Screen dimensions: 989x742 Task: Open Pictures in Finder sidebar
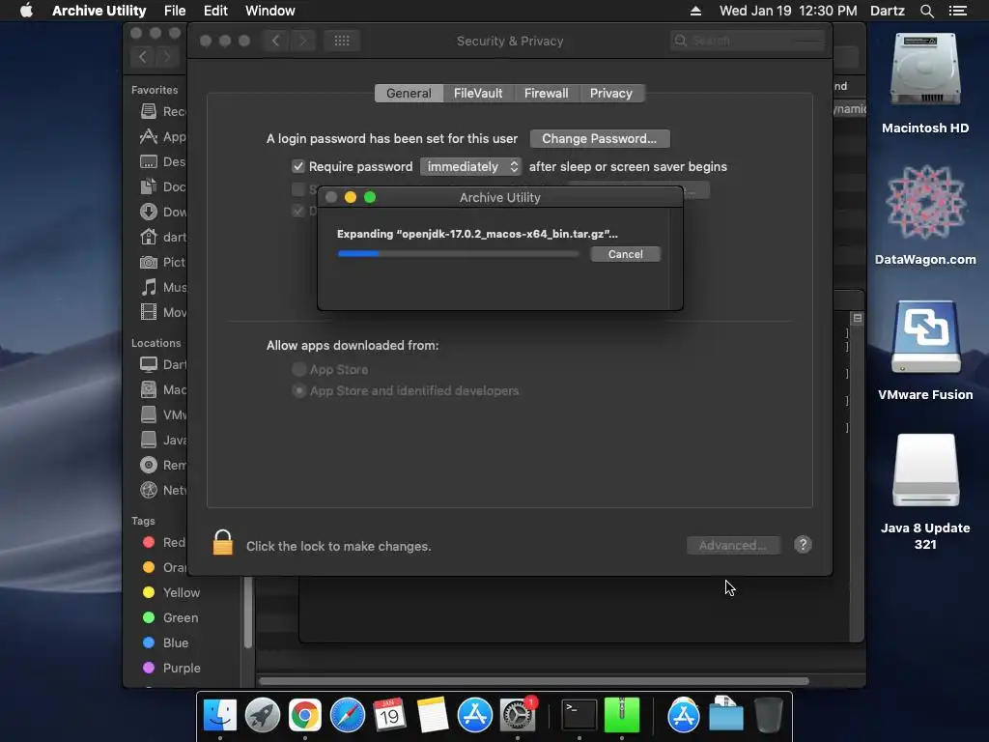point(162,263)
